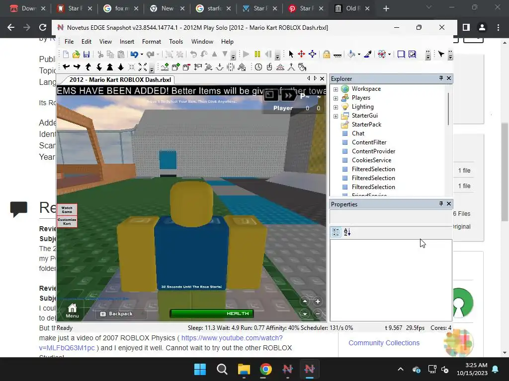Screen dimensions: 509x381
Task: Select the Mario Kart ROBLOX Dash.rbxl document tab
Action: click(120, 80)
